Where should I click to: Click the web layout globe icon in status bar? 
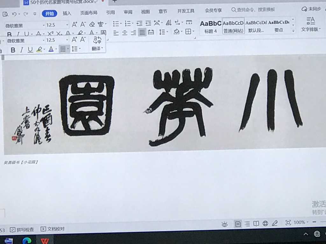[x=265, y=224]
